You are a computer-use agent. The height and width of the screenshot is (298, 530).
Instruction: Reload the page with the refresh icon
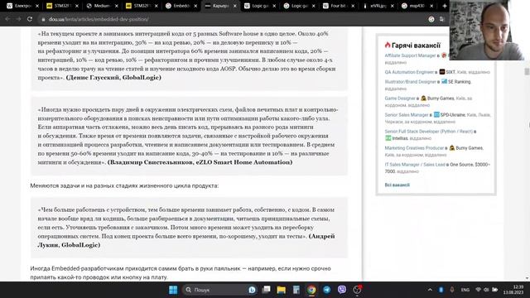30,19
